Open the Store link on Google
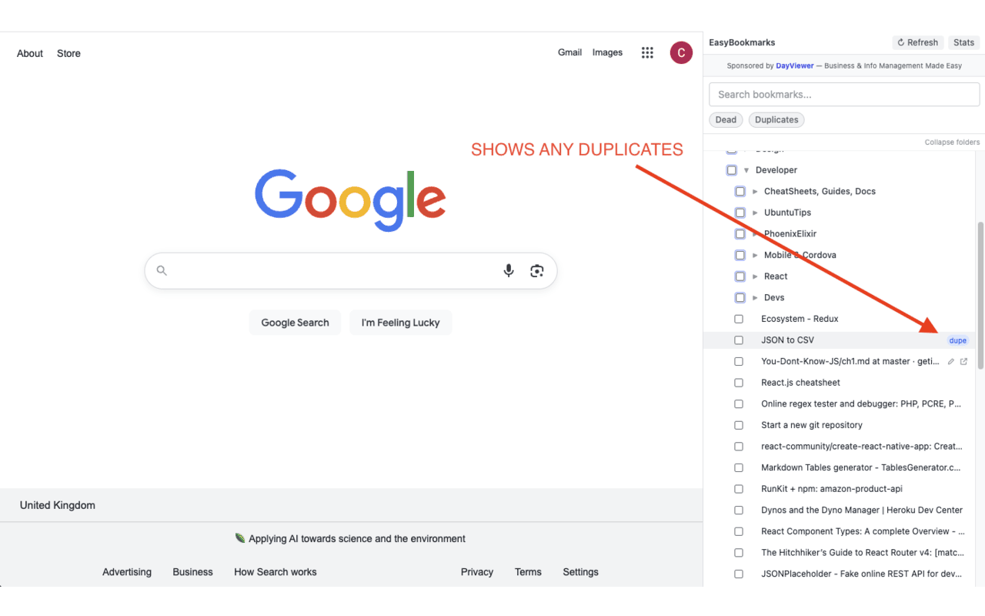 coord(68,53)
